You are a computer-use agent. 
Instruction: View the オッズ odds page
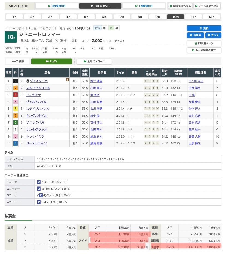coord(213,35)
